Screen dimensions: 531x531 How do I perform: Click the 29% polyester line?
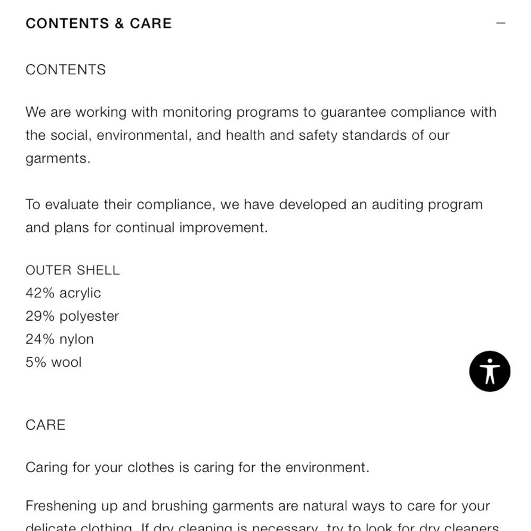click(x=72, y=316)
